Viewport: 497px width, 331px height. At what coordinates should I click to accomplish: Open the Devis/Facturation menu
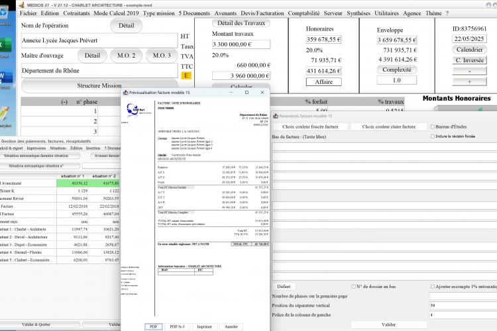tap(262, 13)
